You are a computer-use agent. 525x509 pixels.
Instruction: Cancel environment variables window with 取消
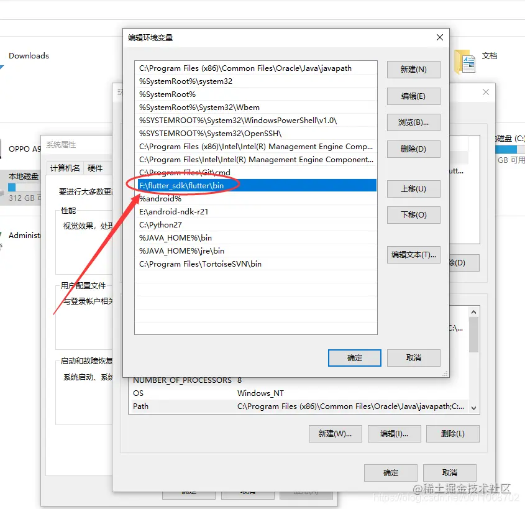pos(450,473)
